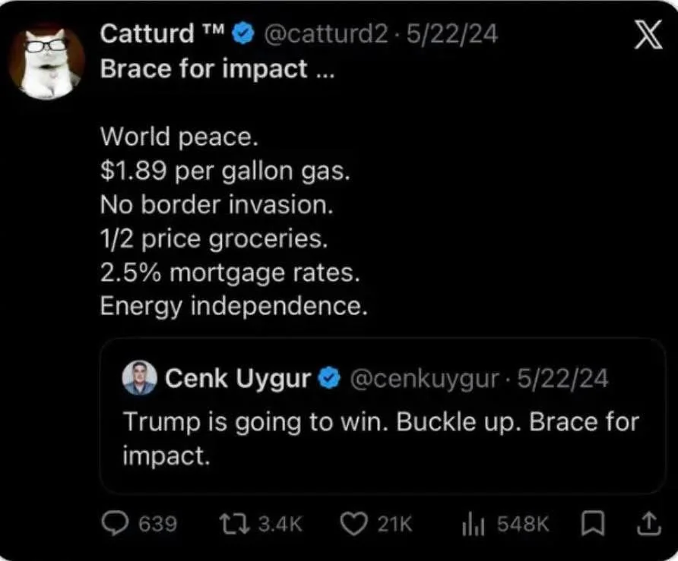Open Catturd's cat profile picture
The width and height of the screenshot is (678, 561).
[46, 61]
